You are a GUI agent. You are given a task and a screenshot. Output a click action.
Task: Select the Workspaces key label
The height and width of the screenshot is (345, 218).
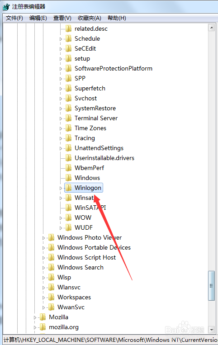74,297
